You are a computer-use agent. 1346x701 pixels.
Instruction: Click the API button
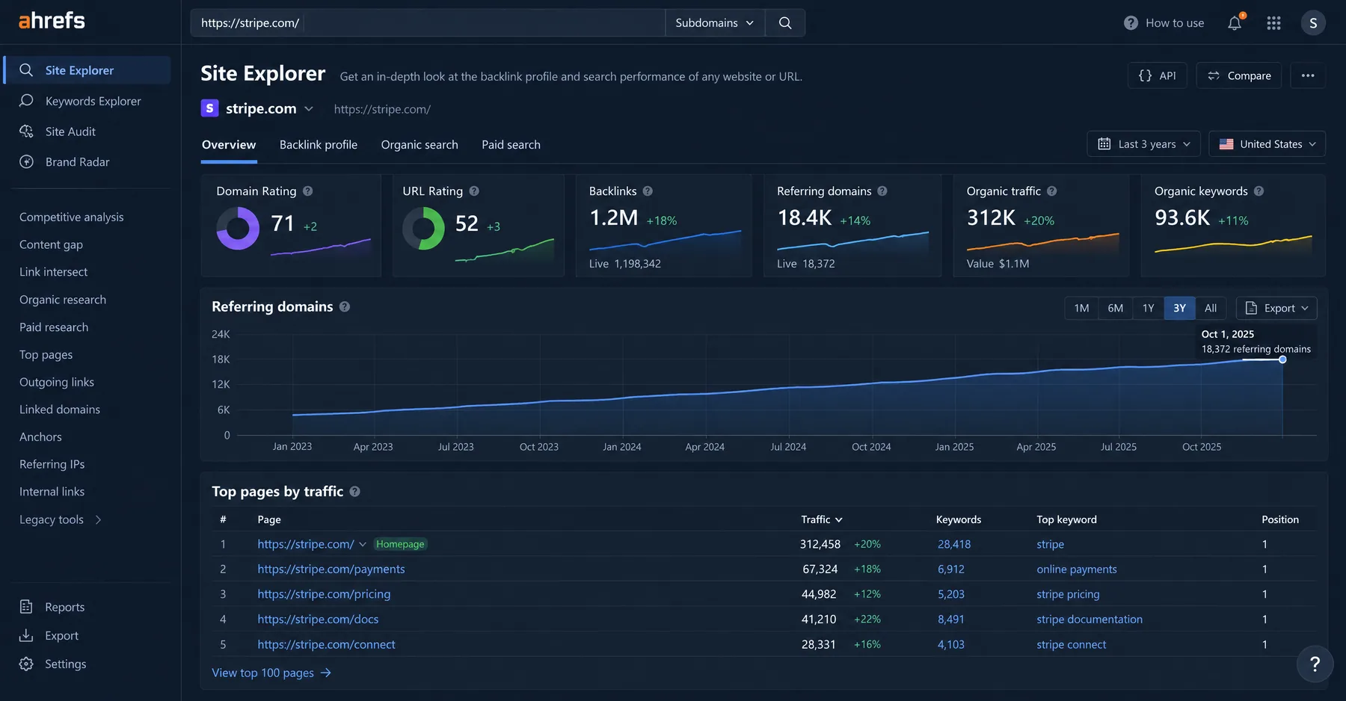(1157, 75)
